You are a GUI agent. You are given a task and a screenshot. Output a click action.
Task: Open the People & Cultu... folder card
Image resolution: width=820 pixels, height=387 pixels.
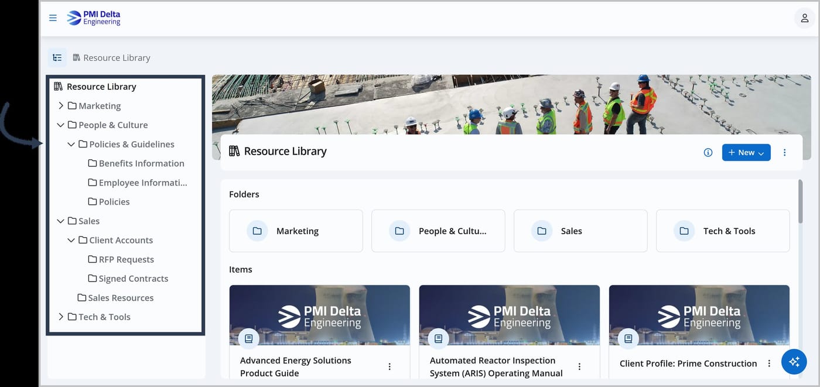tap(438, 231)
